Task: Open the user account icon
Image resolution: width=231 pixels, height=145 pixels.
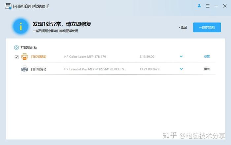Action: pos(199,6)
